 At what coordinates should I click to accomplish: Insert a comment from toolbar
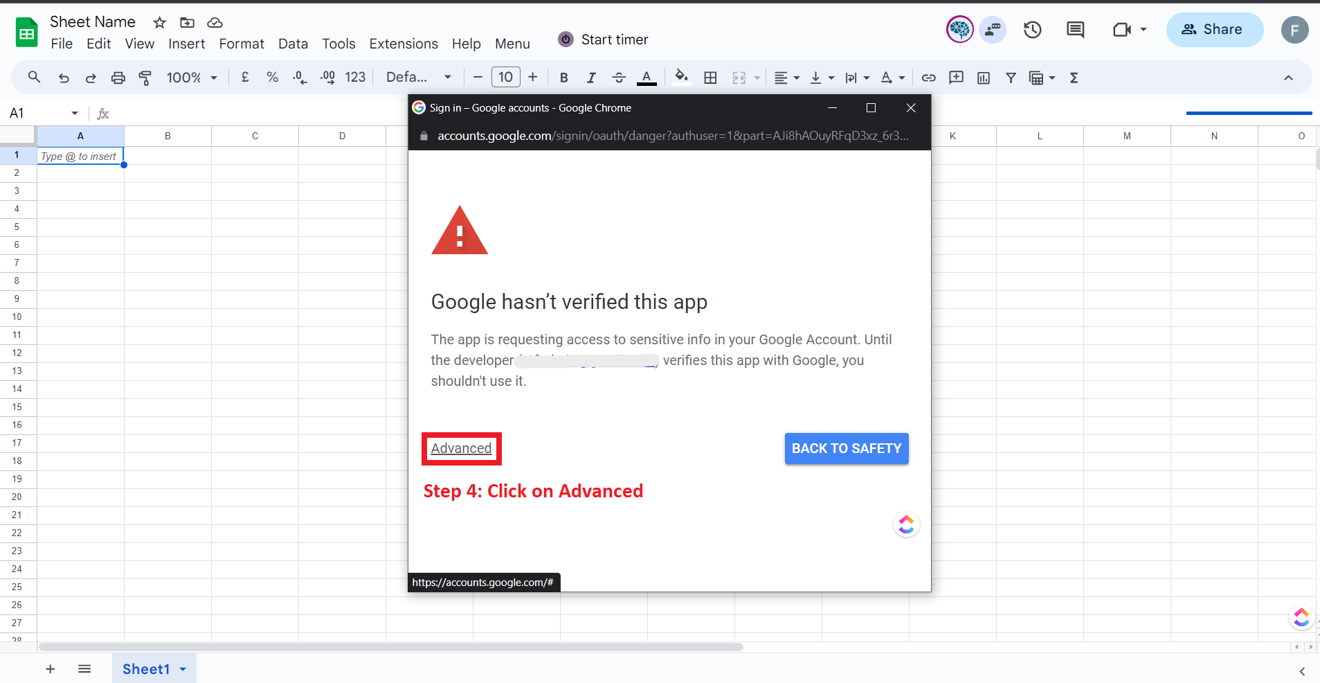click(x=956, y=78)
